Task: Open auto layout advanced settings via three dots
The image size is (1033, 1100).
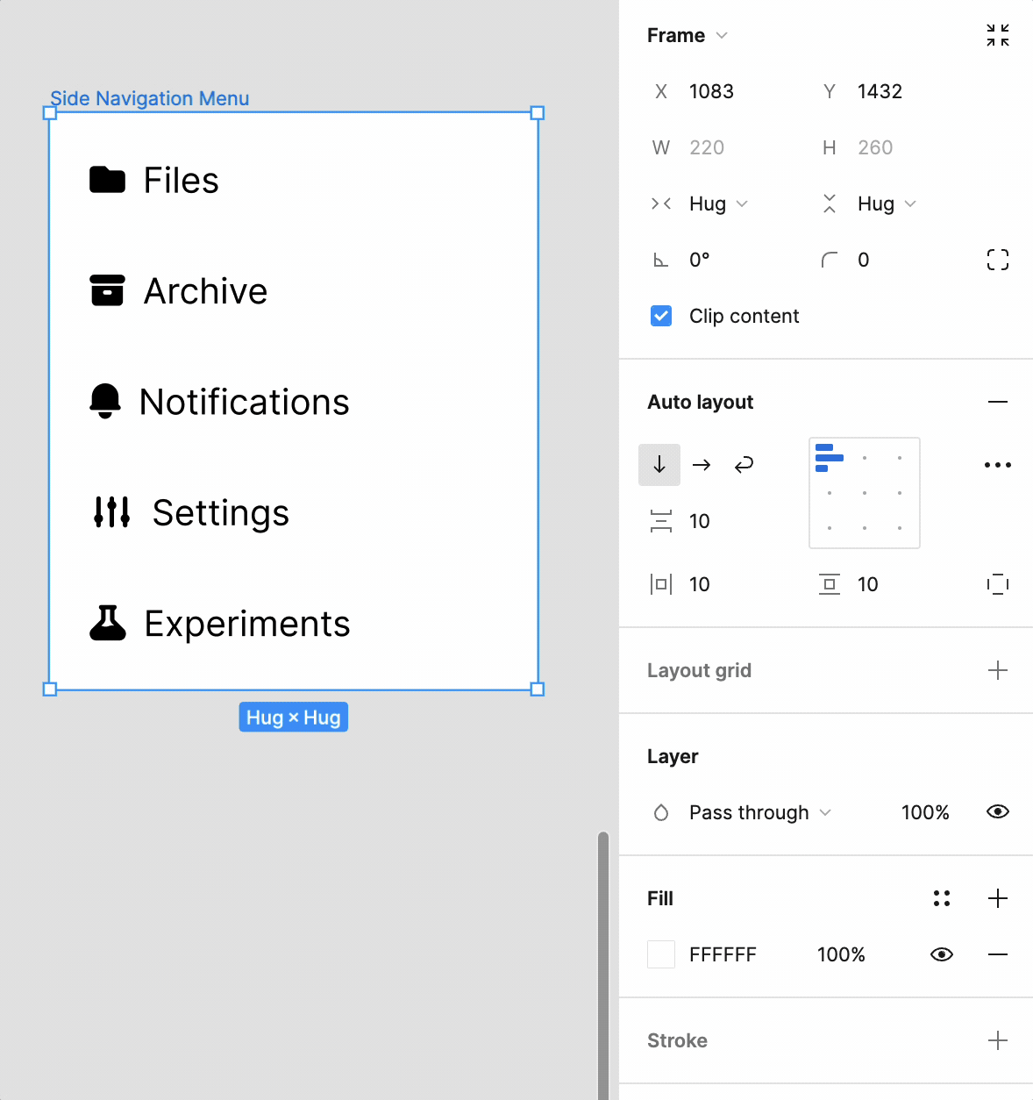Action: [x=997, y=465]
